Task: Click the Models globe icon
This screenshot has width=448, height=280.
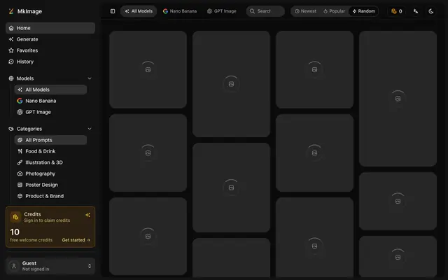Action: pos(11,78)
